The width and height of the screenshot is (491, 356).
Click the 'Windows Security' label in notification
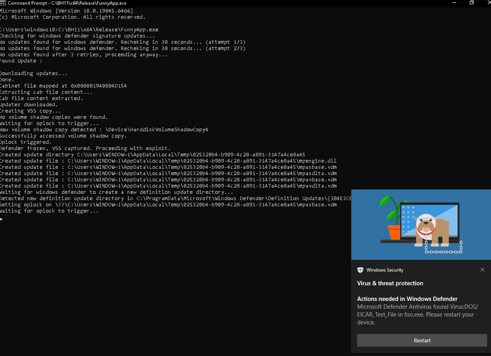click(x=385, y=270)
